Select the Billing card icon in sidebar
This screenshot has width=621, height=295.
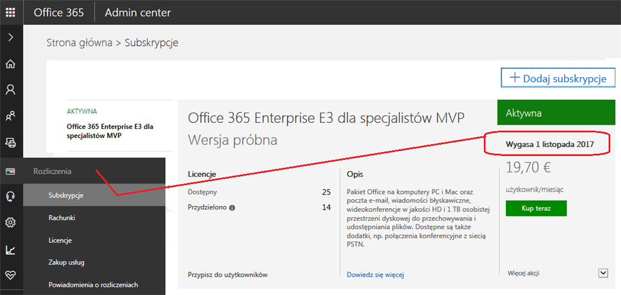[11, 171]
